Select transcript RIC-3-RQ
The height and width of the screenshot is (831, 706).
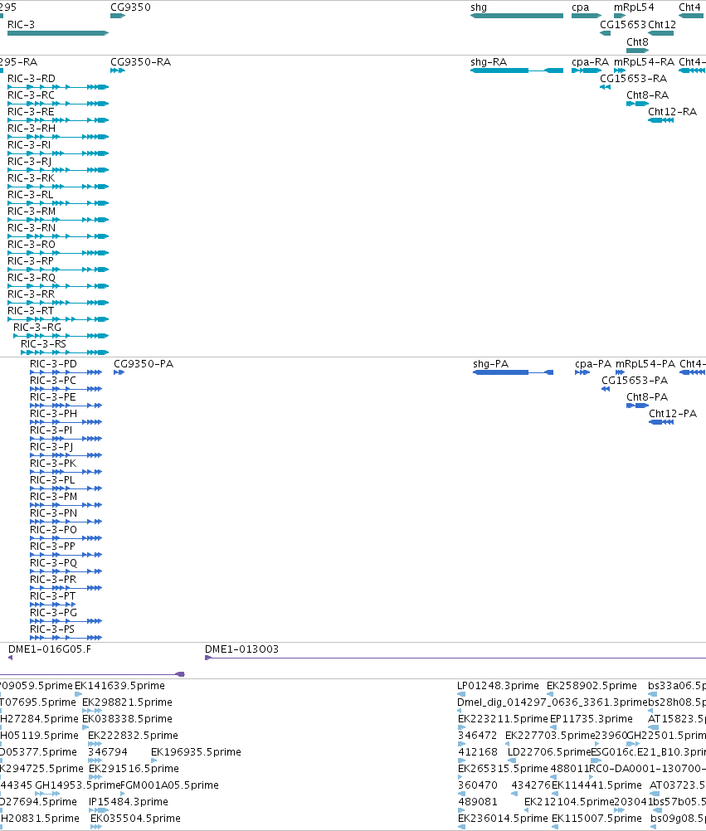pos(58,286)
